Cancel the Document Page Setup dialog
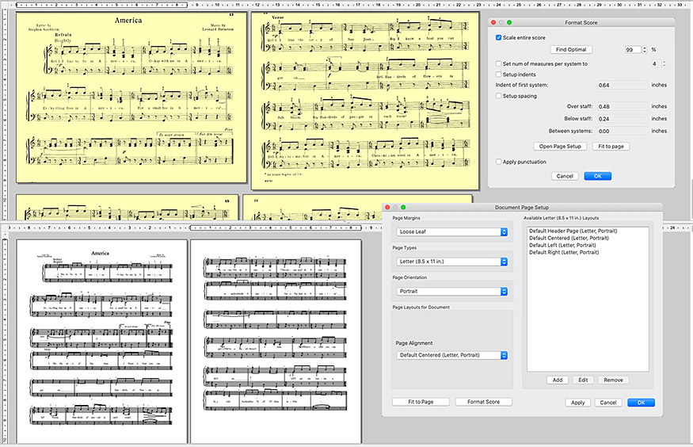 coord(608,403)
